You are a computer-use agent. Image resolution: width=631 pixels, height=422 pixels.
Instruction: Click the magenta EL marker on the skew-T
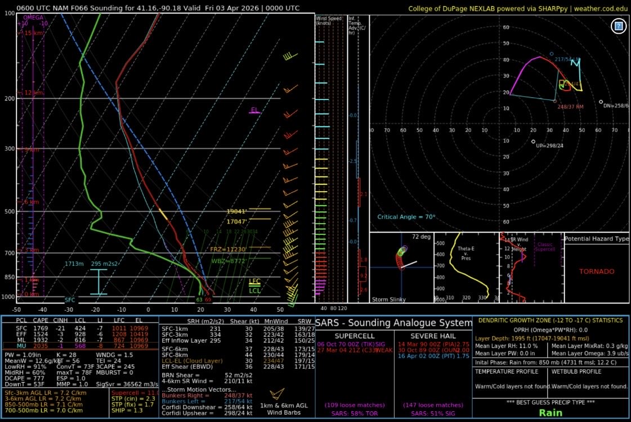254,111
